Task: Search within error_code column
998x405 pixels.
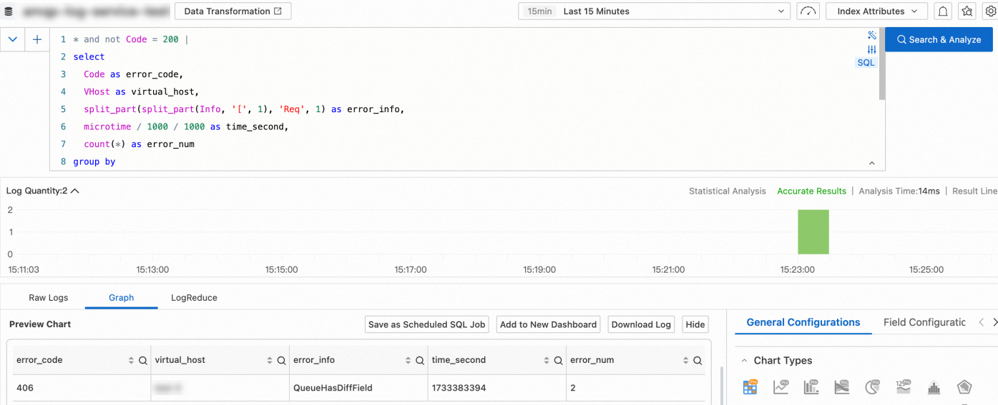Action: click(x=143, y=361)
